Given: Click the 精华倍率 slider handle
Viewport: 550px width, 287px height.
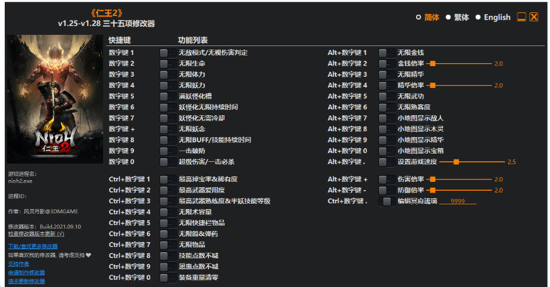Looking at the screenshot, I should pos(433,86).
